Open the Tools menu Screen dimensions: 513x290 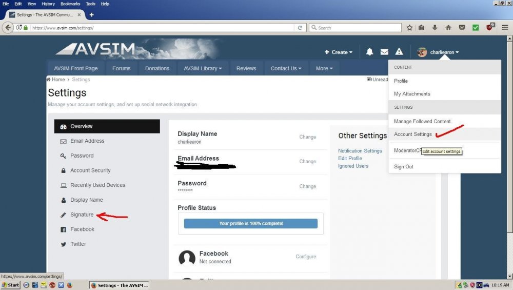(91, 4)
